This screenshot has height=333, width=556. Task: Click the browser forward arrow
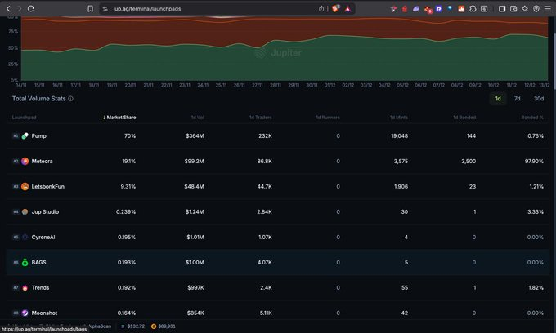[20, 8]
